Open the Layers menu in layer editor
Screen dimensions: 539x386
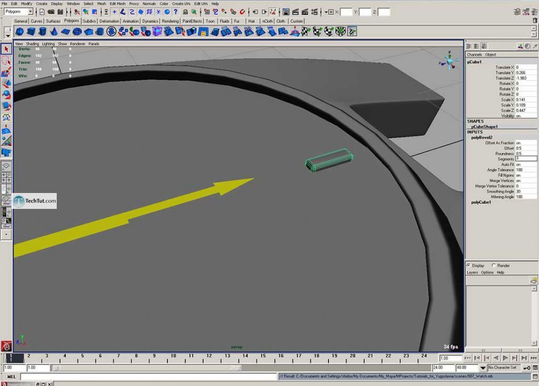pos(472,272)
